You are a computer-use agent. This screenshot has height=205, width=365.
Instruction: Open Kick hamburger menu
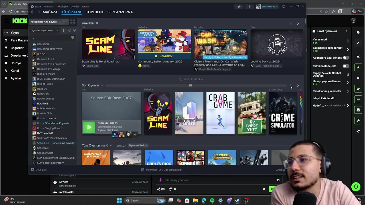7,21
